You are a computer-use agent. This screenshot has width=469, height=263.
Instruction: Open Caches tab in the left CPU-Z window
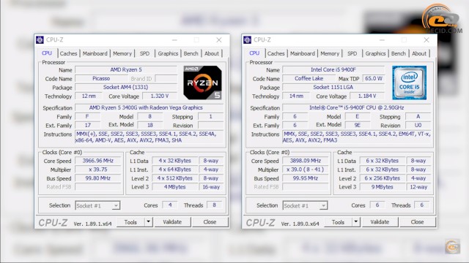click(68, 53)
